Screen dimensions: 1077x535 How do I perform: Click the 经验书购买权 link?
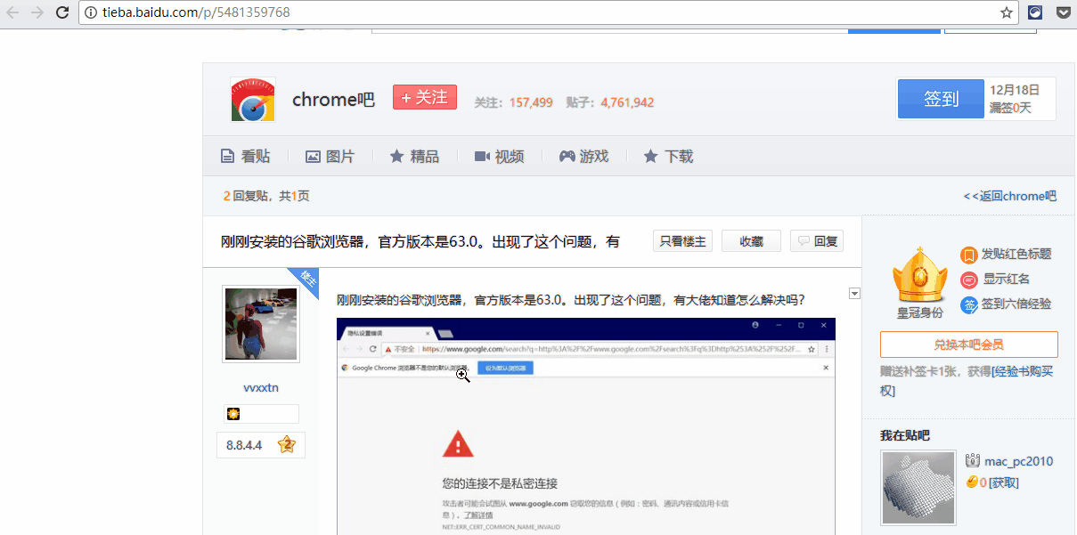(967, 381)
